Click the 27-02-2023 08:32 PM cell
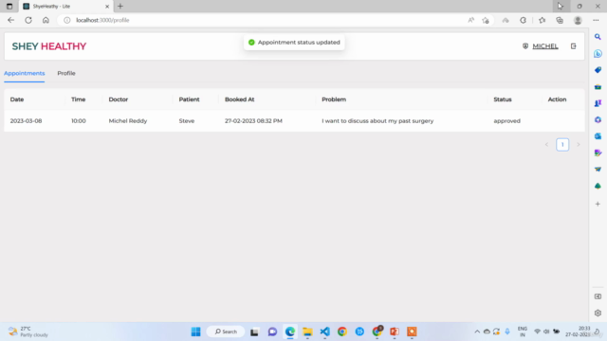607x341 pixels. pos(253,121)
